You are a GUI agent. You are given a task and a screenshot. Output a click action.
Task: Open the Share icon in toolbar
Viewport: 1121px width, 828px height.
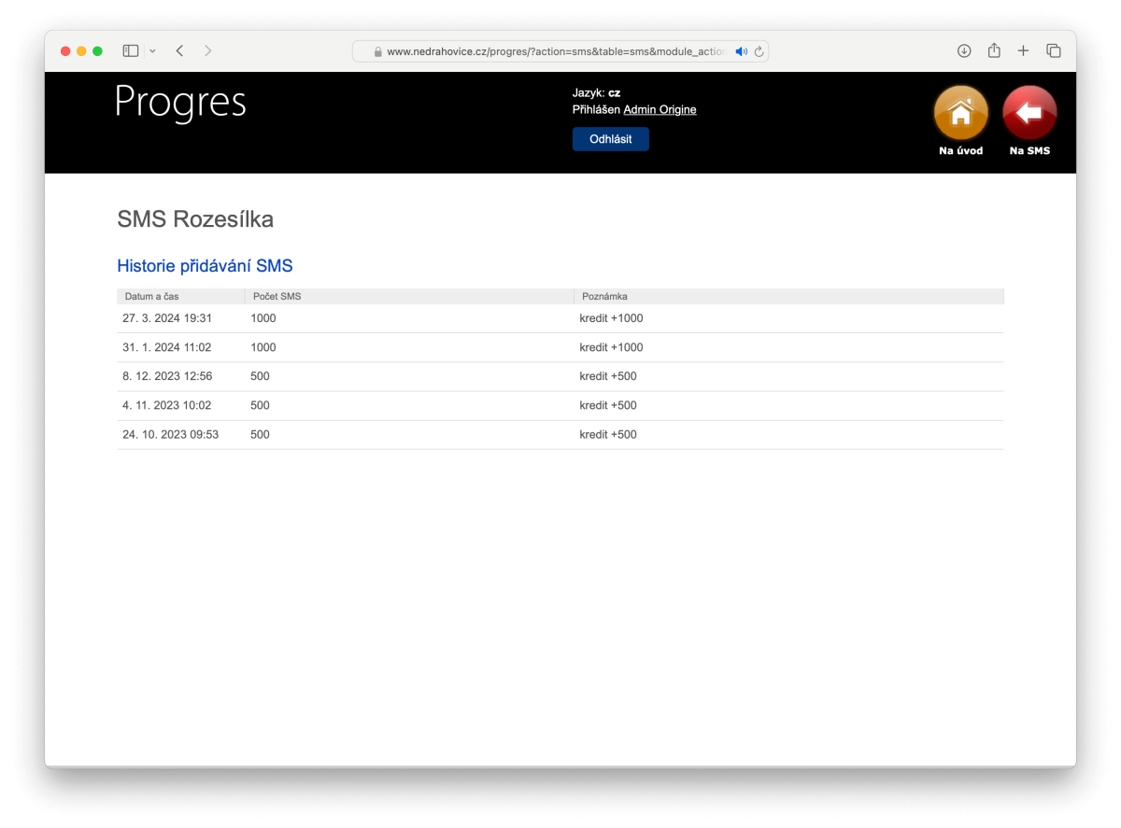click(x=994, y=51)
